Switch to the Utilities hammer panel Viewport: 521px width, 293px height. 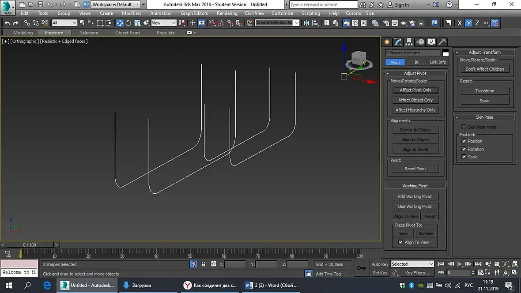pyautogui.click(x=442, y=42)
